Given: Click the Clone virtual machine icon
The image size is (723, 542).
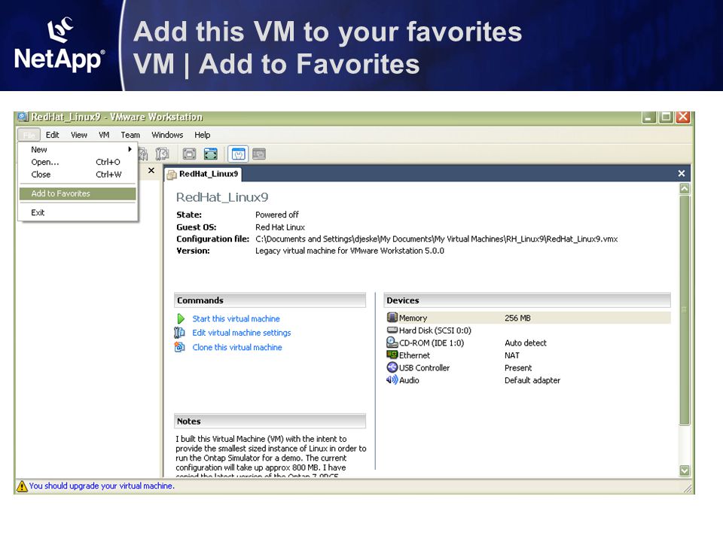Looking at the screenshot, I should (x=179, y=347).
